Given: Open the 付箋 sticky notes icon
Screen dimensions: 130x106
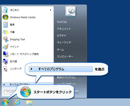Looking at the screenshot, I should coord(6,32).
